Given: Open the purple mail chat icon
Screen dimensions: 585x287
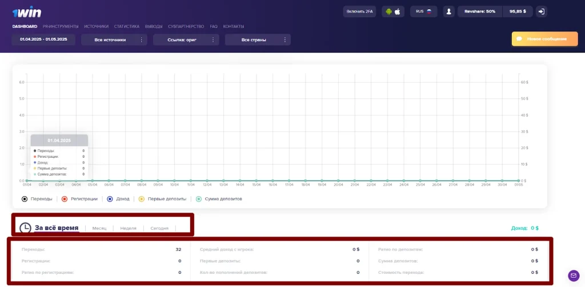Looking at the screenshot, I should coord(574,276).
